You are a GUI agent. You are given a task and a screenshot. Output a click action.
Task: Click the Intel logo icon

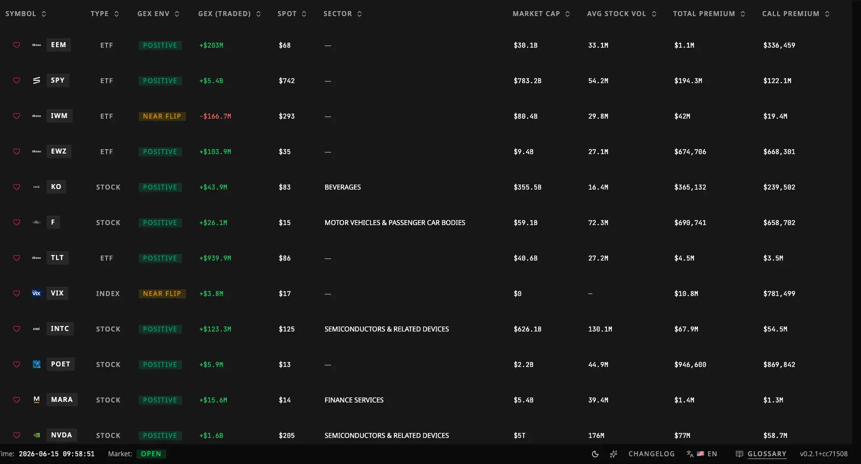pos(37,329)
